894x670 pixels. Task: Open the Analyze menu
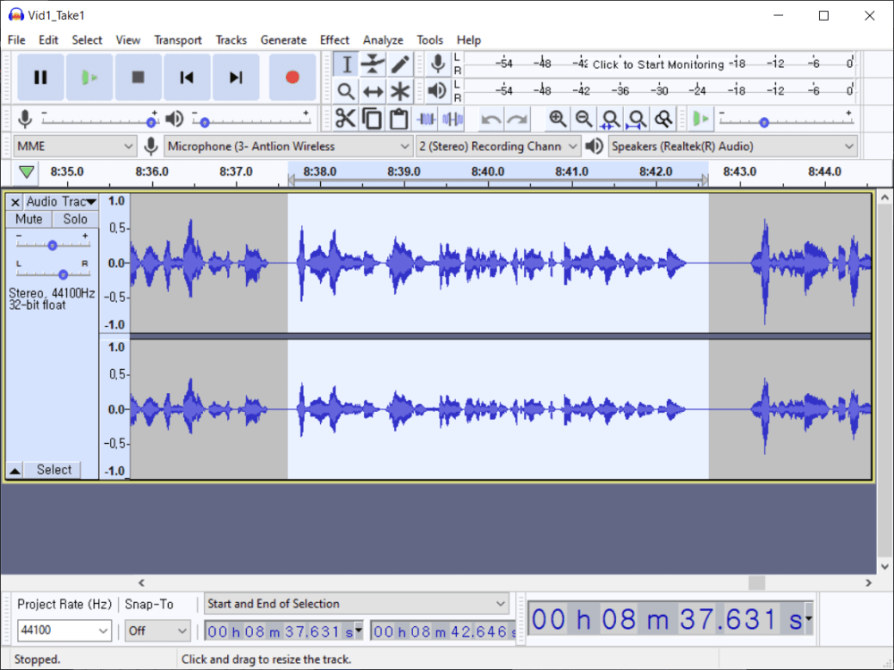point(384,40)
